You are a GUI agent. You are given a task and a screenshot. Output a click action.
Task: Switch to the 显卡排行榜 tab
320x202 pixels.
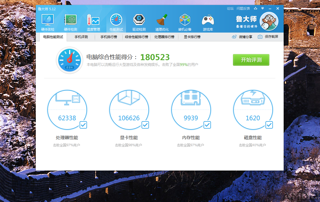tap(192, 37)
